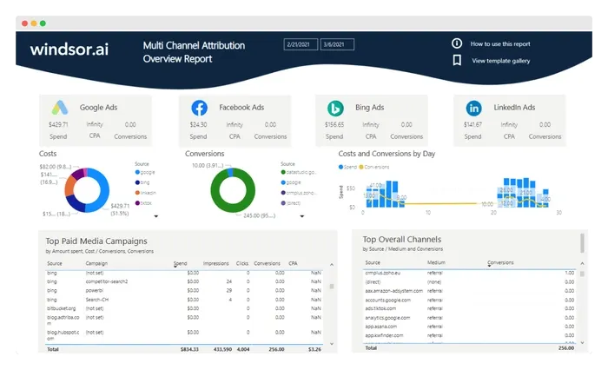
Task: Sort campaigns table by Clicks column
Action: [x=242, y=263]
